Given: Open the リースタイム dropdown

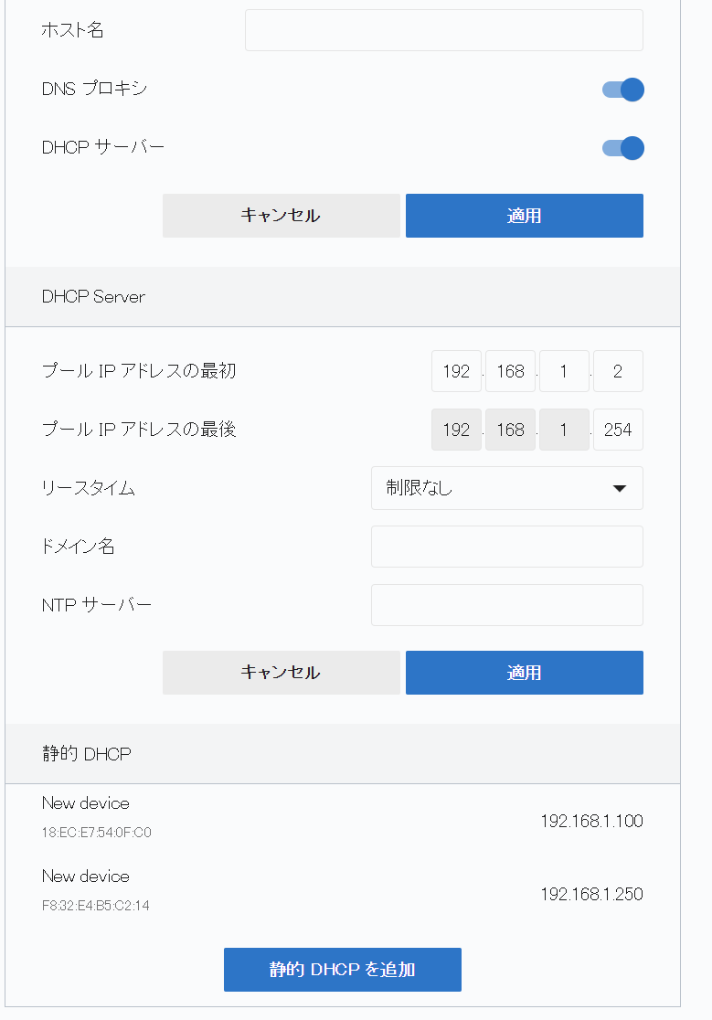Looking at the screenshot, I should click(x=506, y=488).
